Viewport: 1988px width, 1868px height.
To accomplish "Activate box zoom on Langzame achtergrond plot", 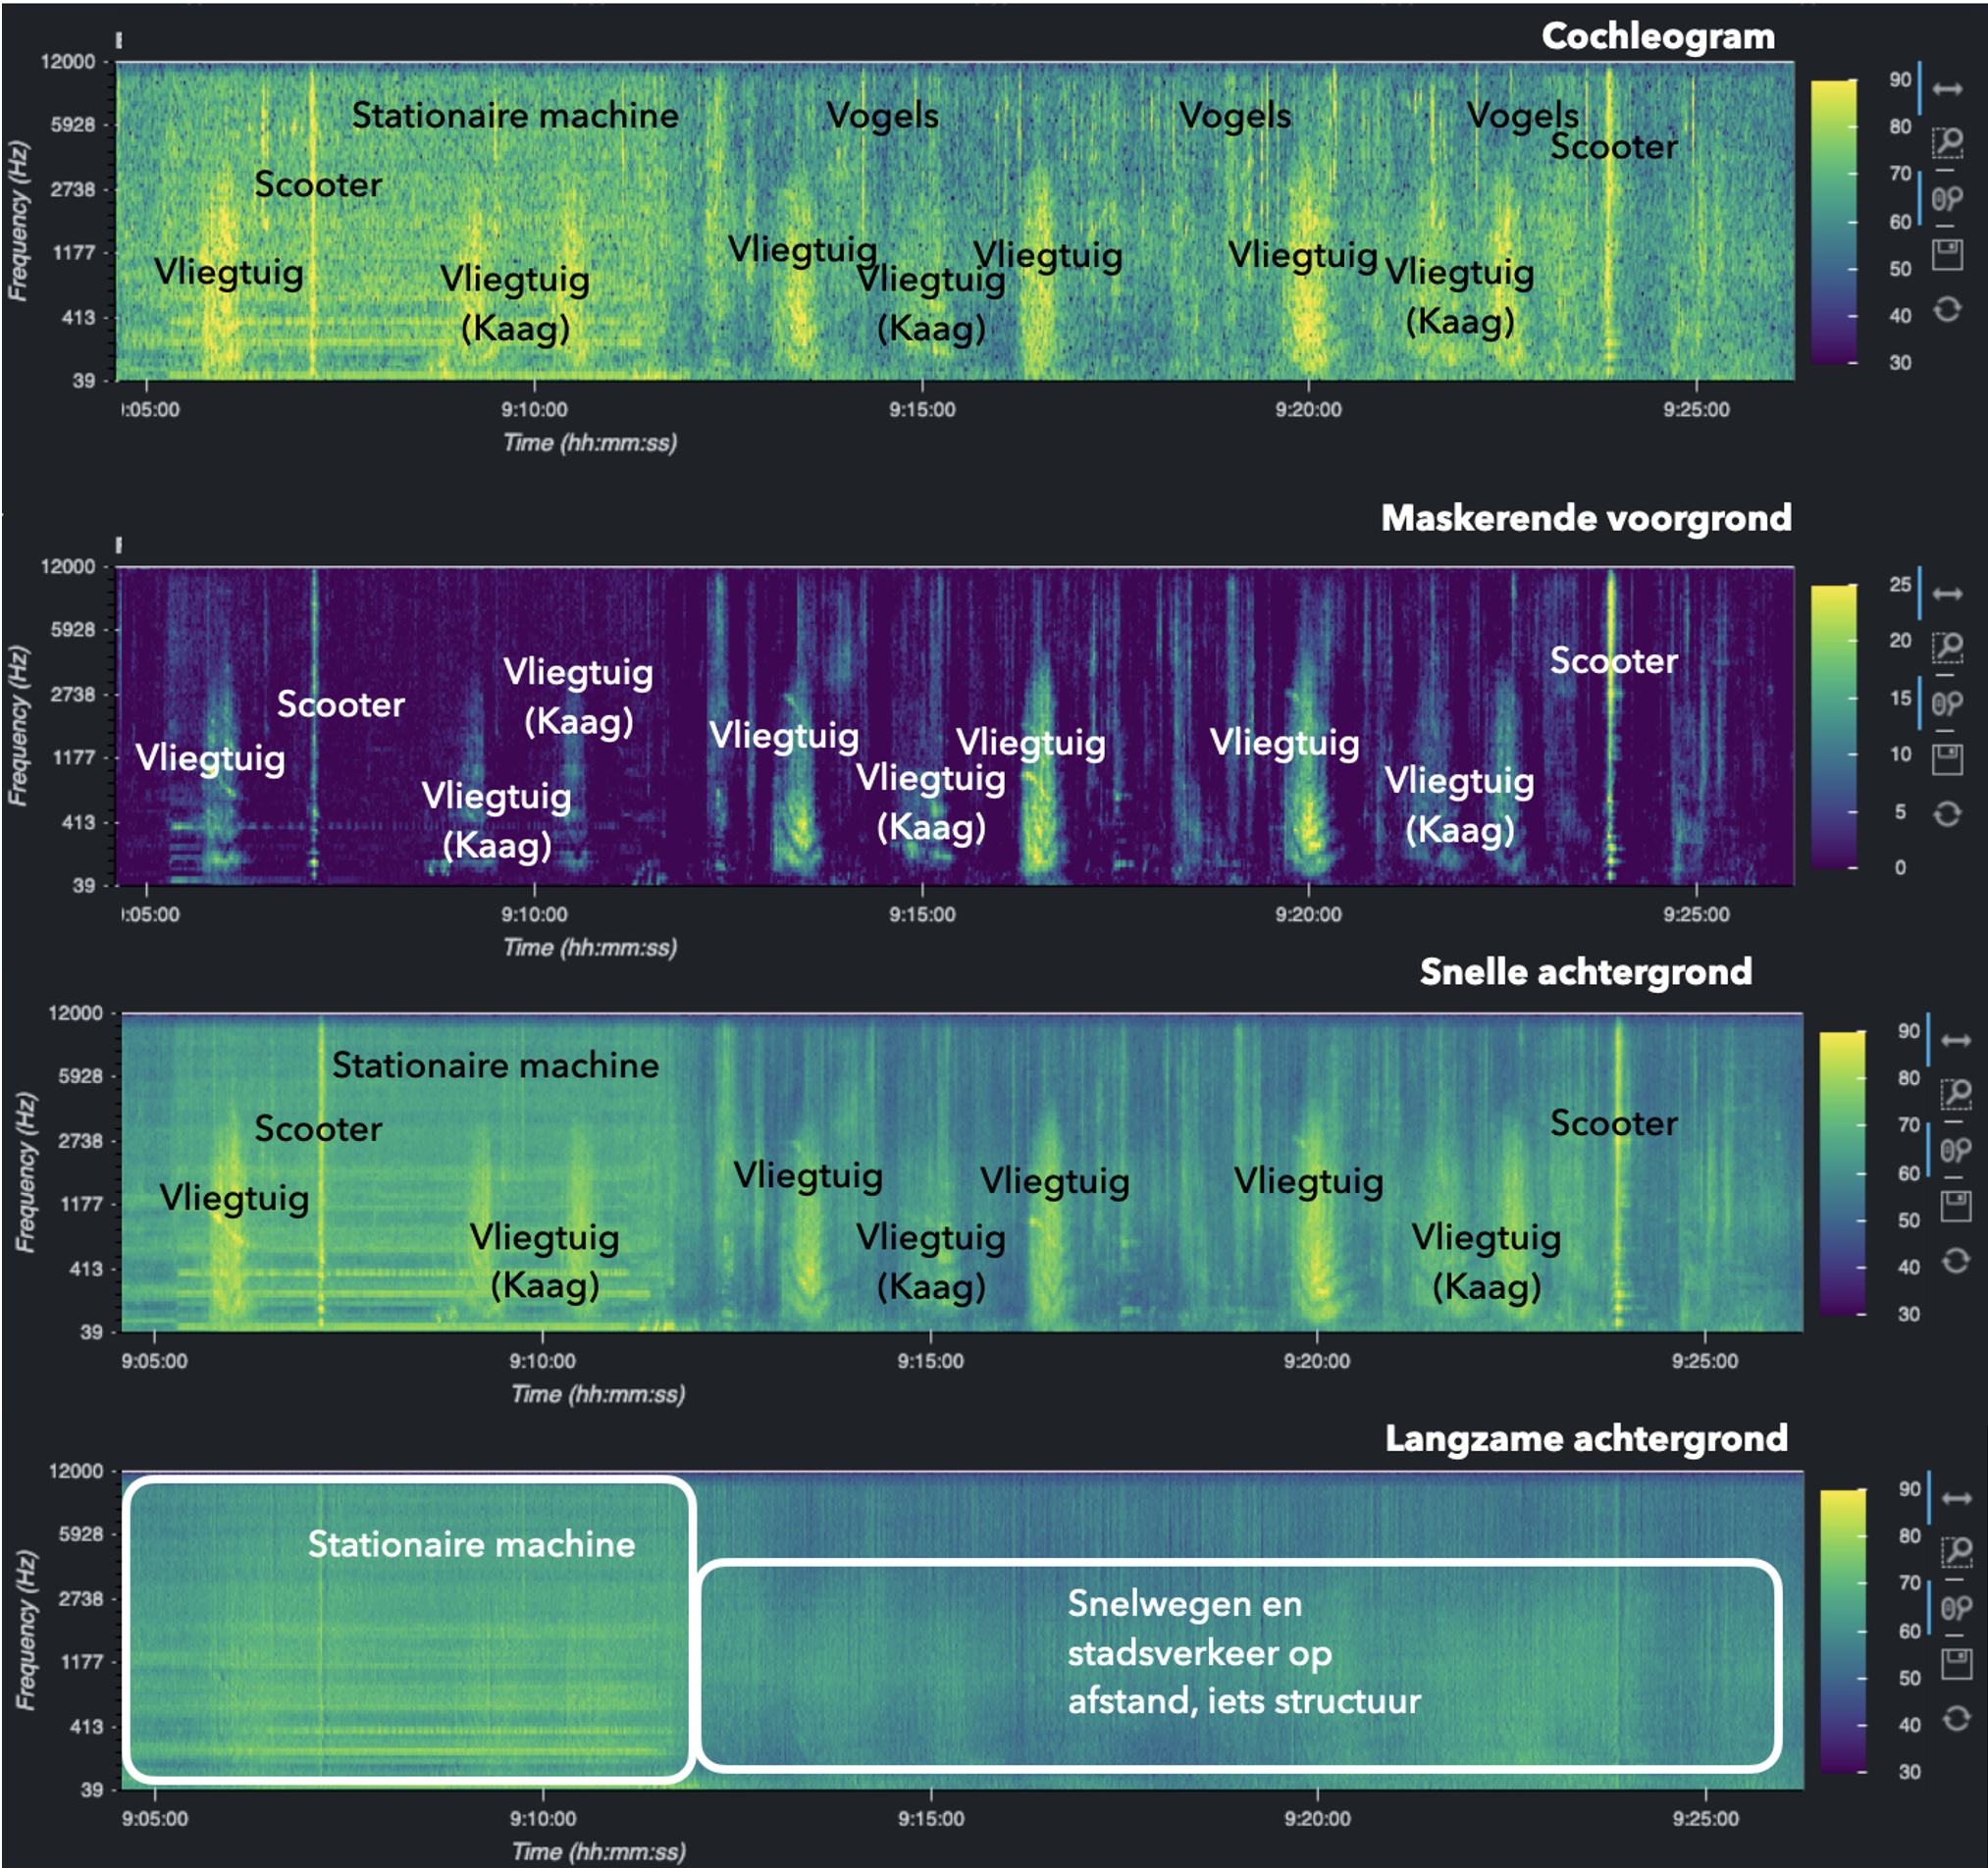I will (x=1957, y=1552).
